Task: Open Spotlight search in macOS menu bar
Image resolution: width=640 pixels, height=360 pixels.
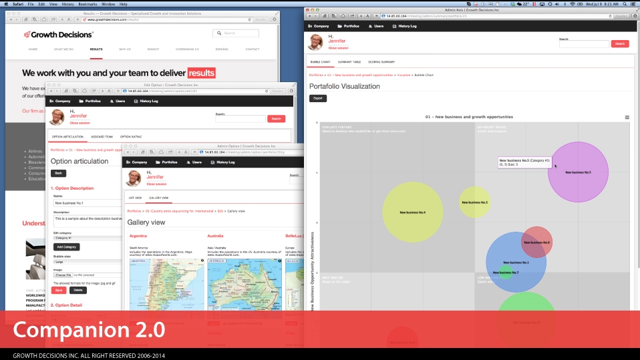Action: (625, 4)
